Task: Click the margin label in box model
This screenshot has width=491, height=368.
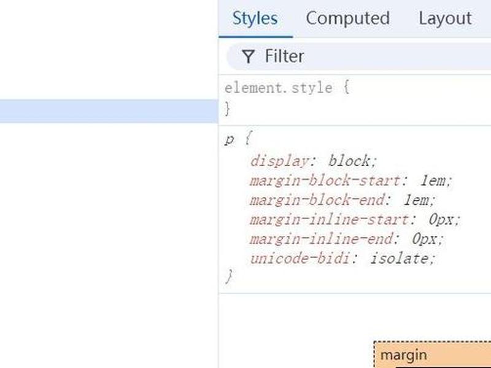Action: click(x=403, y=355)
